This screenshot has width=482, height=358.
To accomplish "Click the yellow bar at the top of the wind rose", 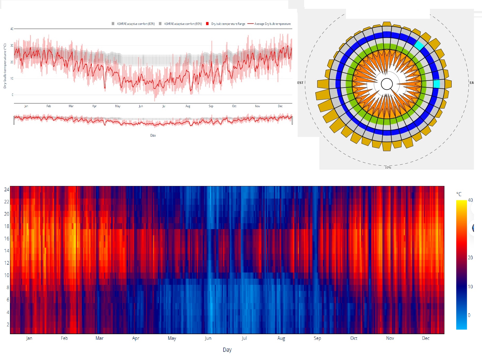I will pyautogui.click(x=387, y=24).
